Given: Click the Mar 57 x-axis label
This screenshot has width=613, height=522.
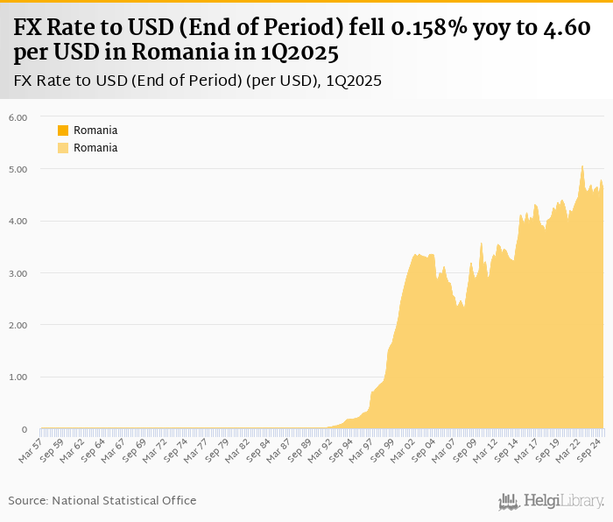Looking at the screenshot, I should pos(32,448).
